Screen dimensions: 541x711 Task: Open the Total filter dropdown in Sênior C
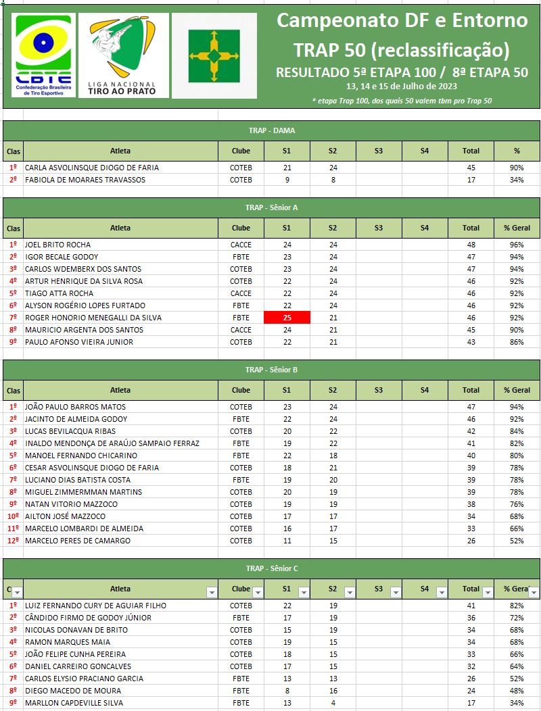(x=488, y=593)
